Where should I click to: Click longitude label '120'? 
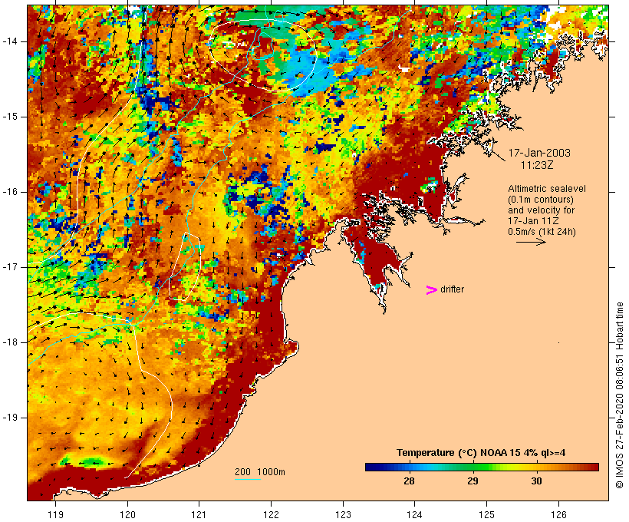(127, 514)
